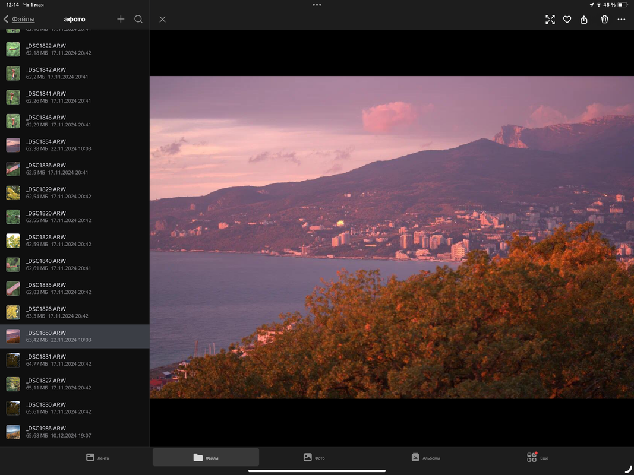The height and width of the screenshot is (475, 634).
Task: Open file _DSC1830.ARW
Action: (x=75, y=408)
